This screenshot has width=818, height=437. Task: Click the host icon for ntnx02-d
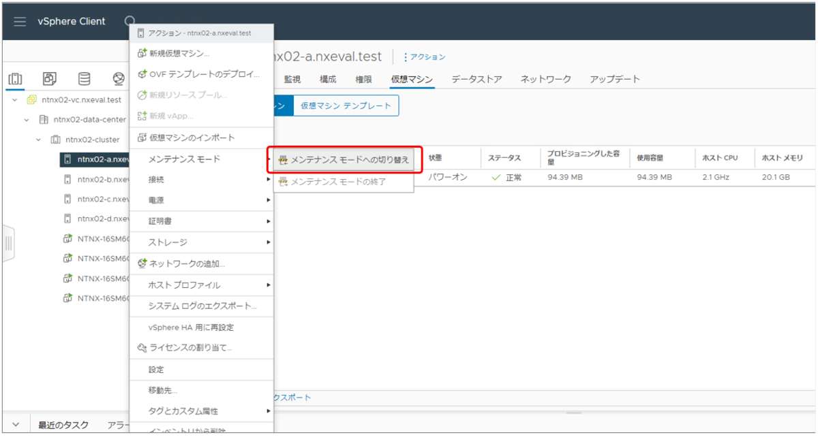point(67,219)
